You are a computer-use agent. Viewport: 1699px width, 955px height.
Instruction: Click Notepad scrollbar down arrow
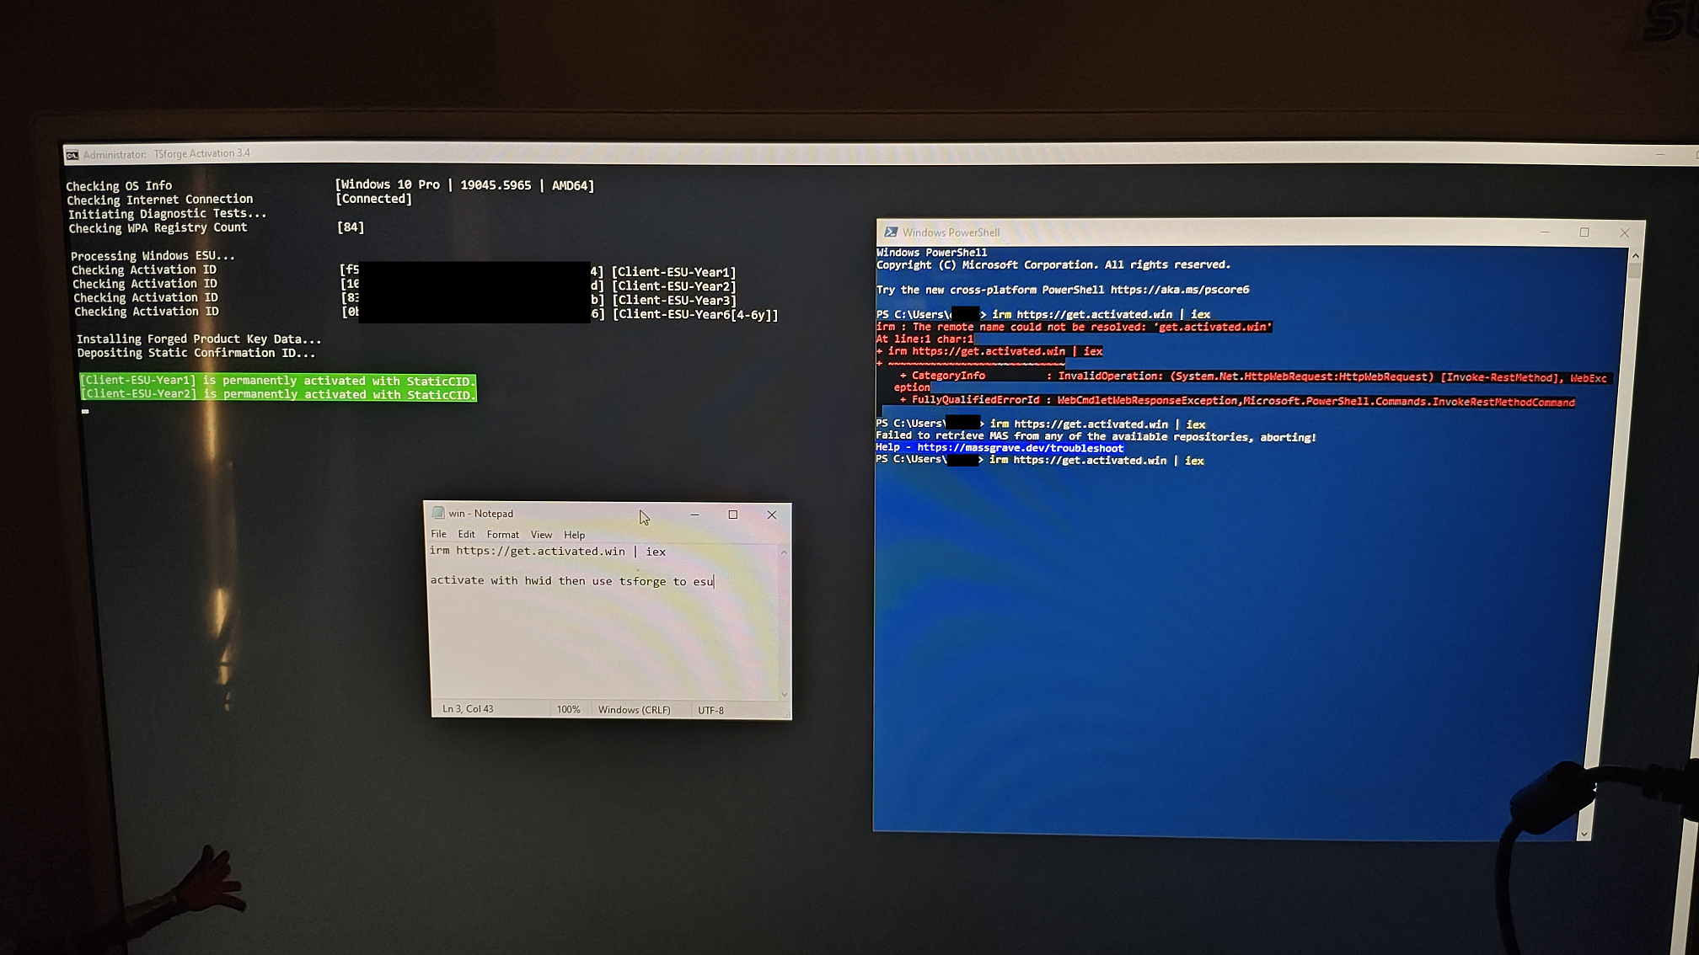[784, 694]
